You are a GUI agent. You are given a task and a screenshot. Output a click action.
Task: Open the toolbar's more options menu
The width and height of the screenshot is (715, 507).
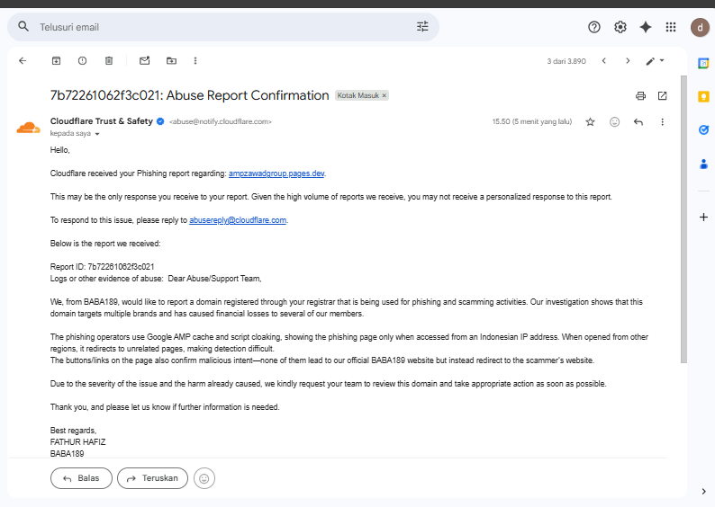[195, 60]
